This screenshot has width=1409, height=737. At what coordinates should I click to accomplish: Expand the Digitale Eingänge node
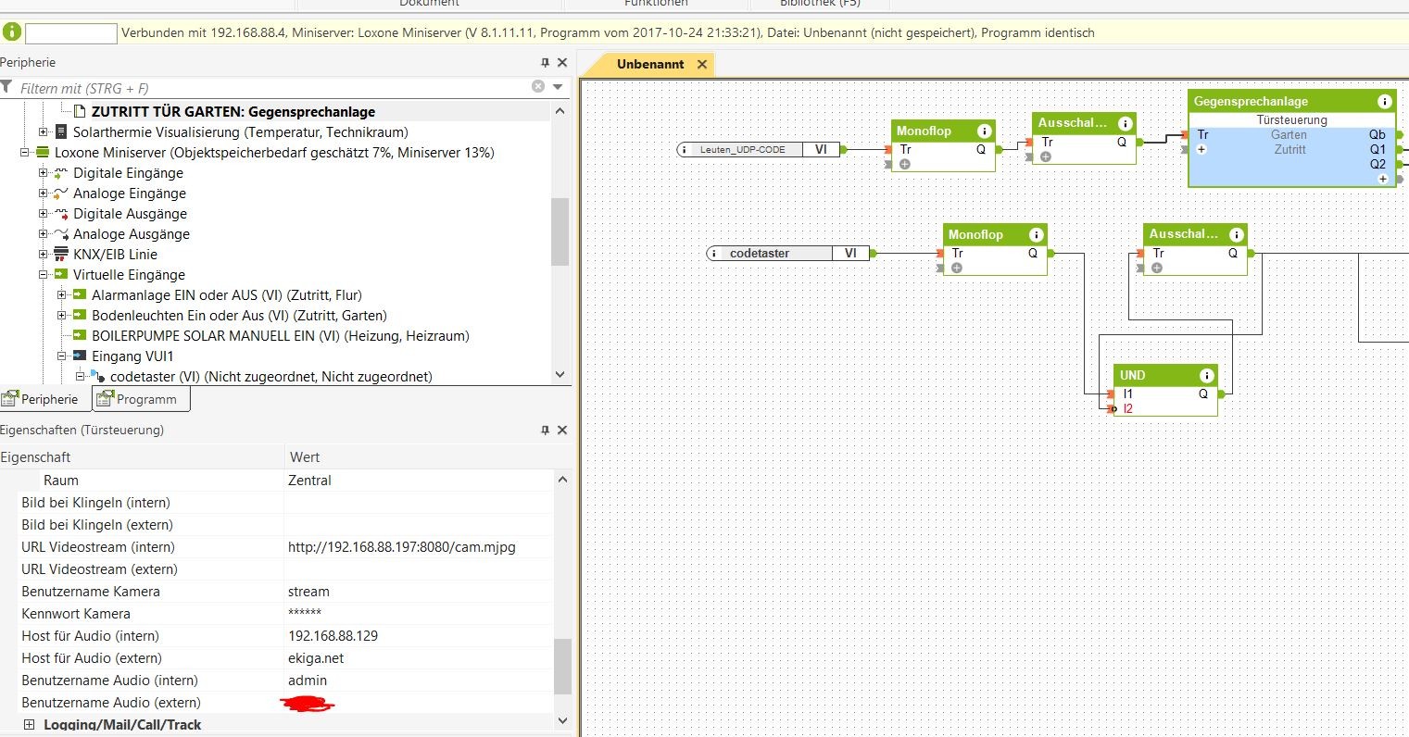click(x=43, y=173)
